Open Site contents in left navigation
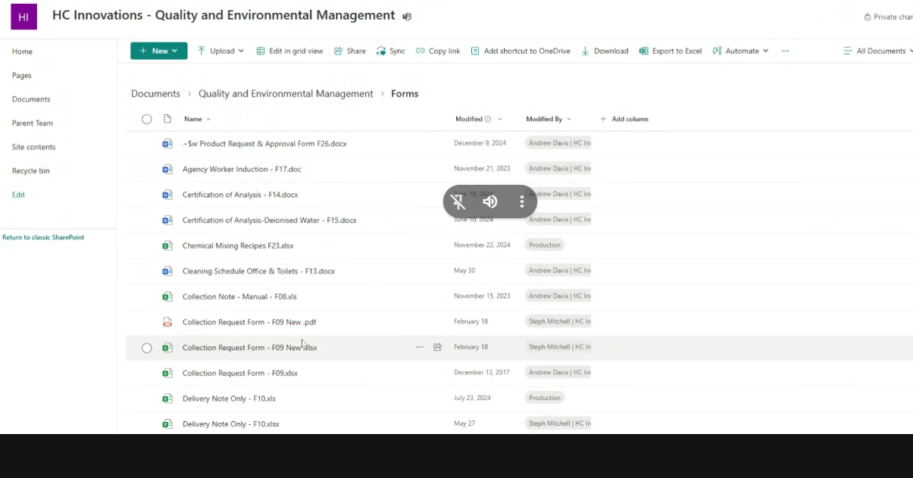The image size is (913, 478). 33,147
